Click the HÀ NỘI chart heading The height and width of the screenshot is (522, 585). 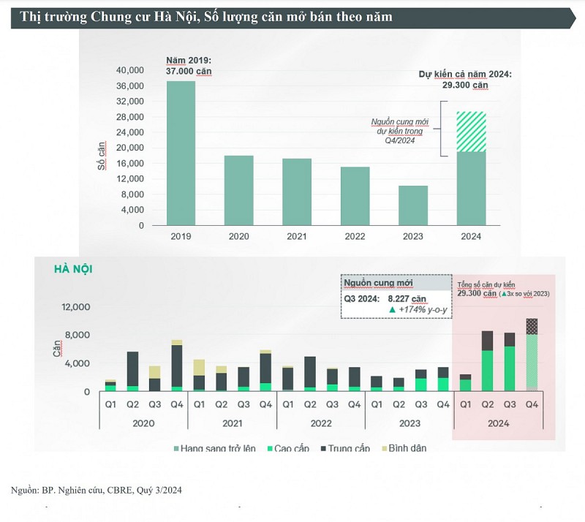point(73,269)
